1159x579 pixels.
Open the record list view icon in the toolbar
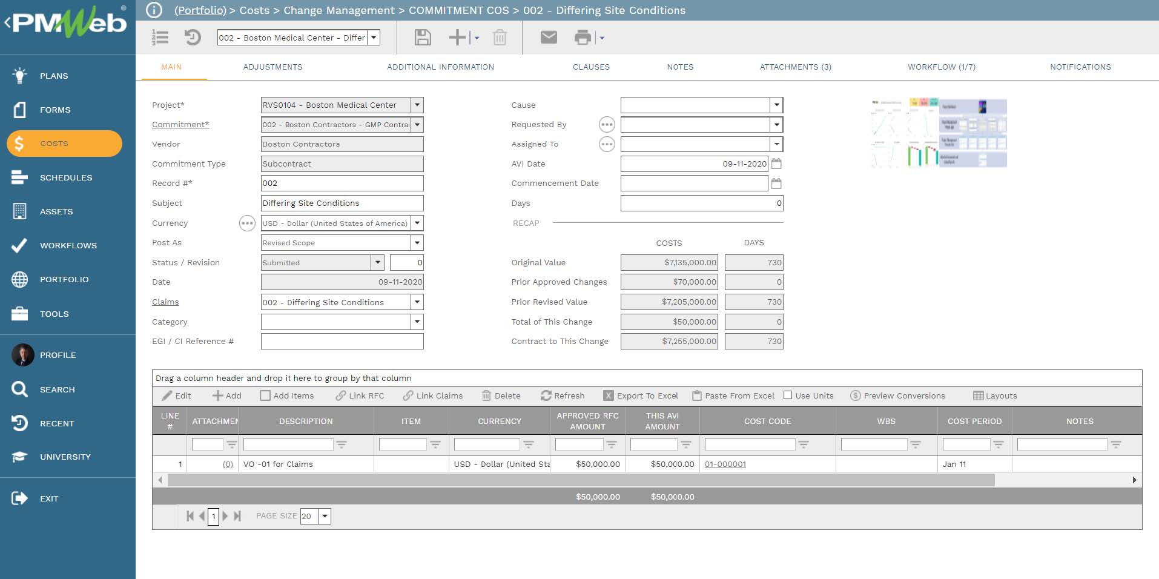point(160,38)
